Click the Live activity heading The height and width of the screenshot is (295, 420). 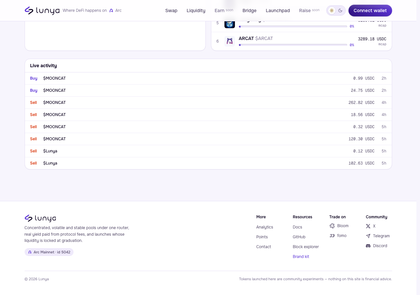[x=43, y=66]
